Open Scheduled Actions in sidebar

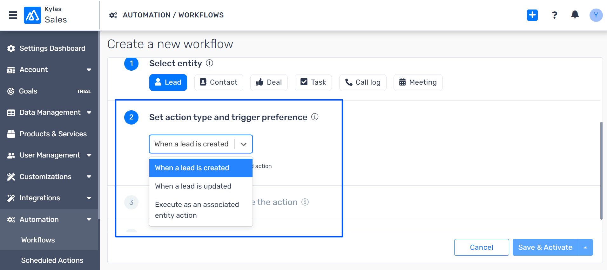click(52, 260)
